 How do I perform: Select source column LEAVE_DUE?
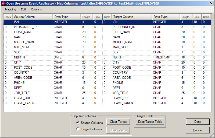pos(22,98)
